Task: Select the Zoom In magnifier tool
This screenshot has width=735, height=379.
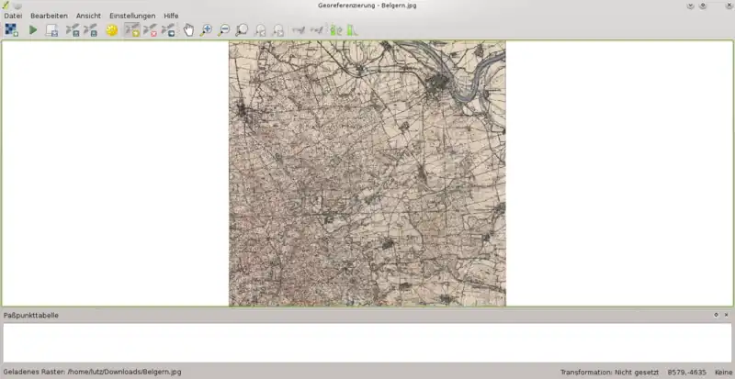Action: 206,30
